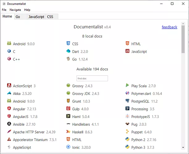
Task: Switch to the JavaScript tab
Action: point(36,17)
